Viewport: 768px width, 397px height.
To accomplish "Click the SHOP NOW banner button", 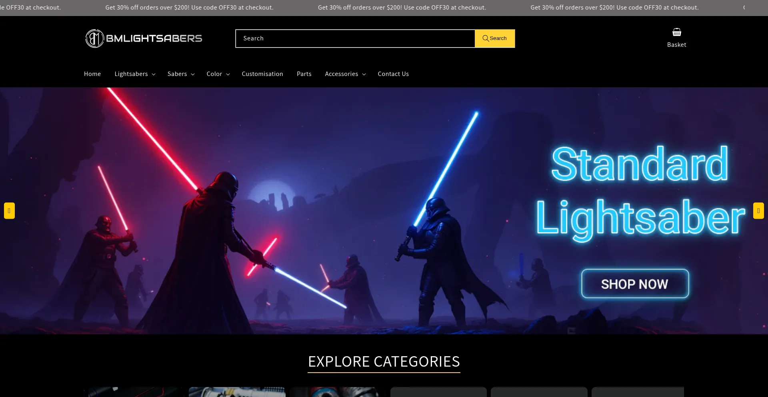I will pos(635,284).
